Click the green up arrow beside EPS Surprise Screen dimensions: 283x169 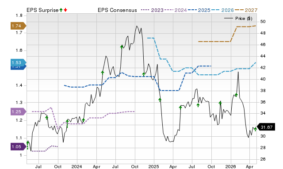pos(61,10)
